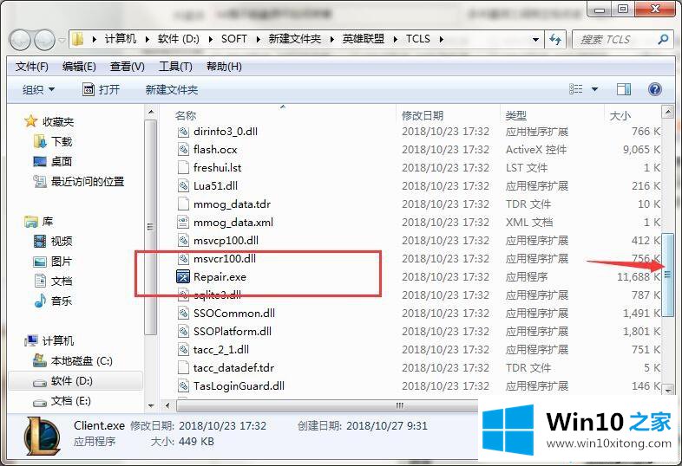This screenshot has height=466, width=682.
Task: Click 新建文件夹 in the address breadcrumb
Action: click(x=294, y=39)
